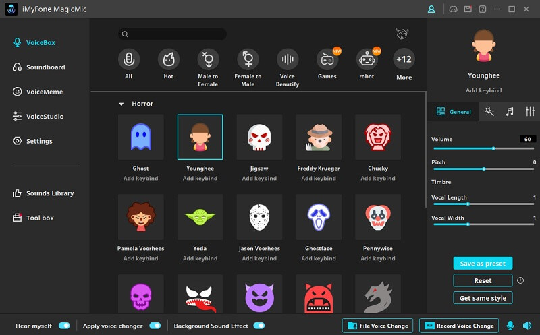Toggle the microphone icon in bottom bar
This screenshot has width=540, height=335.
pos(510,326)
